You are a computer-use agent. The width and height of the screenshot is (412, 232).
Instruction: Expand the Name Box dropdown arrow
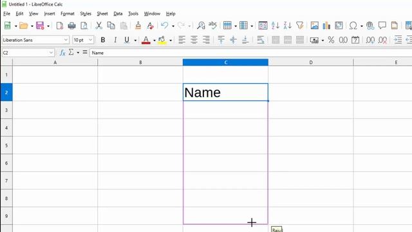tap(51, 53)
